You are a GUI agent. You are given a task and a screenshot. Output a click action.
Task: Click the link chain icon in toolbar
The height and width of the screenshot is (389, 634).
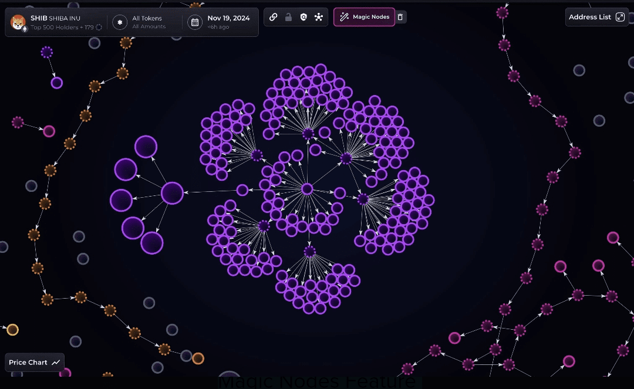(274, 17)
